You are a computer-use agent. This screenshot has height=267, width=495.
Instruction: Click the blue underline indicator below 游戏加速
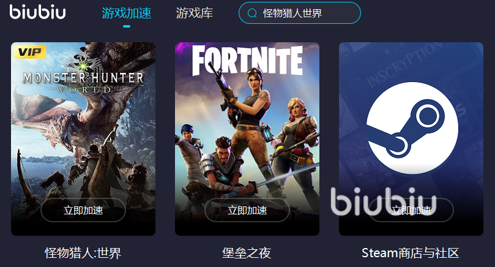[x=127, y=26]
